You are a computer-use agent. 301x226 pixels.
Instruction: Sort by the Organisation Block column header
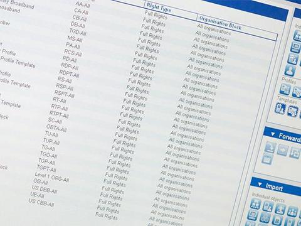(x=220, y=23)
